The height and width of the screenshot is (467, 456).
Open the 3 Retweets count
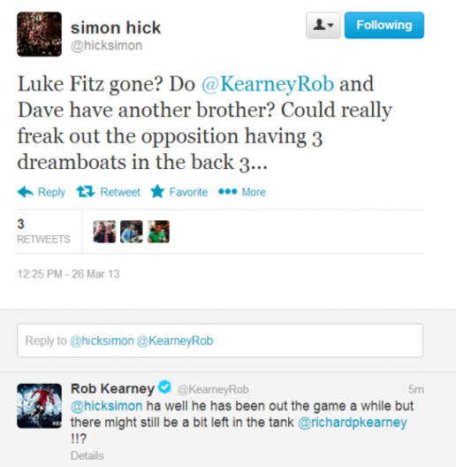tap(44, 232)
